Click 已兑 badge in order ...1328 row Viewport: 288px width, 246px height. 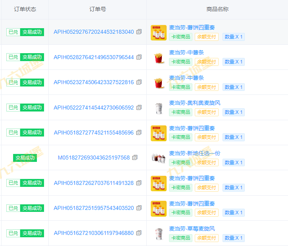coord(13,183)
